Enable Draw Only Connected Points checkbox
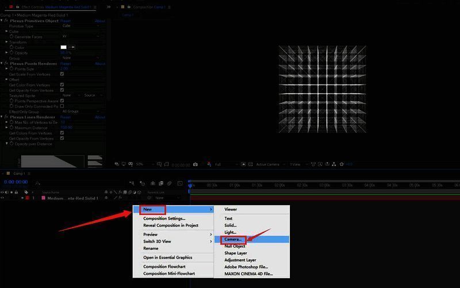Screen dimensions: 460x288 point(62,106)
